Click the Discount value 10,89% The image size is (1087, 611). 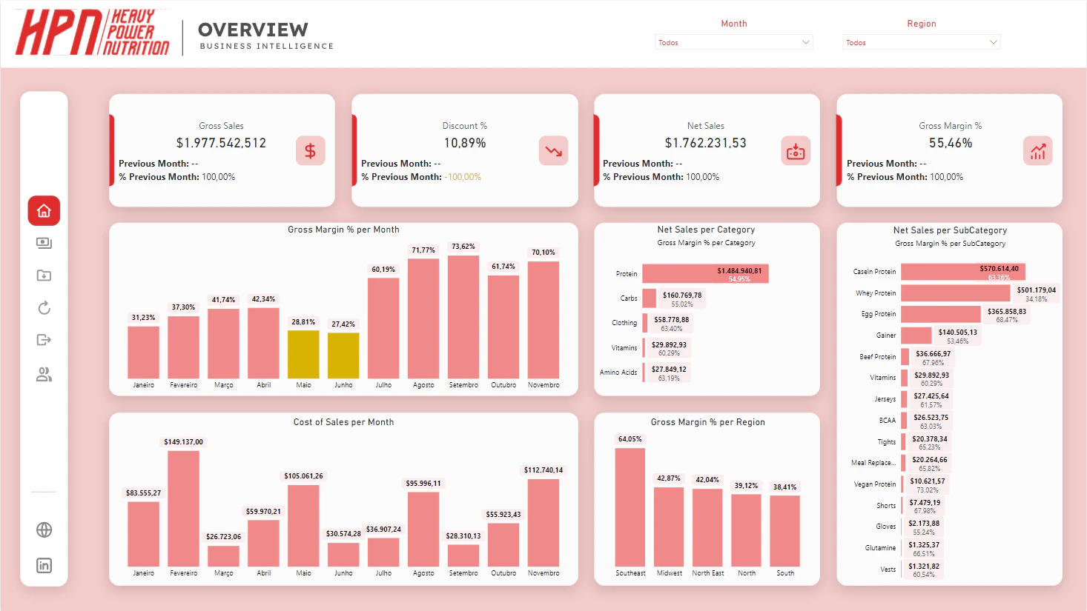[465, 143]
